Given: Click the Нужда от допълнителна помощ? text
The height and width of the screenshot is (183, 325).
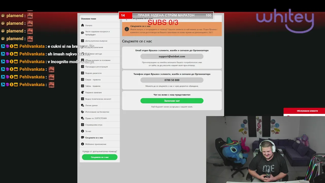Looking at the screenshot, I should [x=100, y=151].
